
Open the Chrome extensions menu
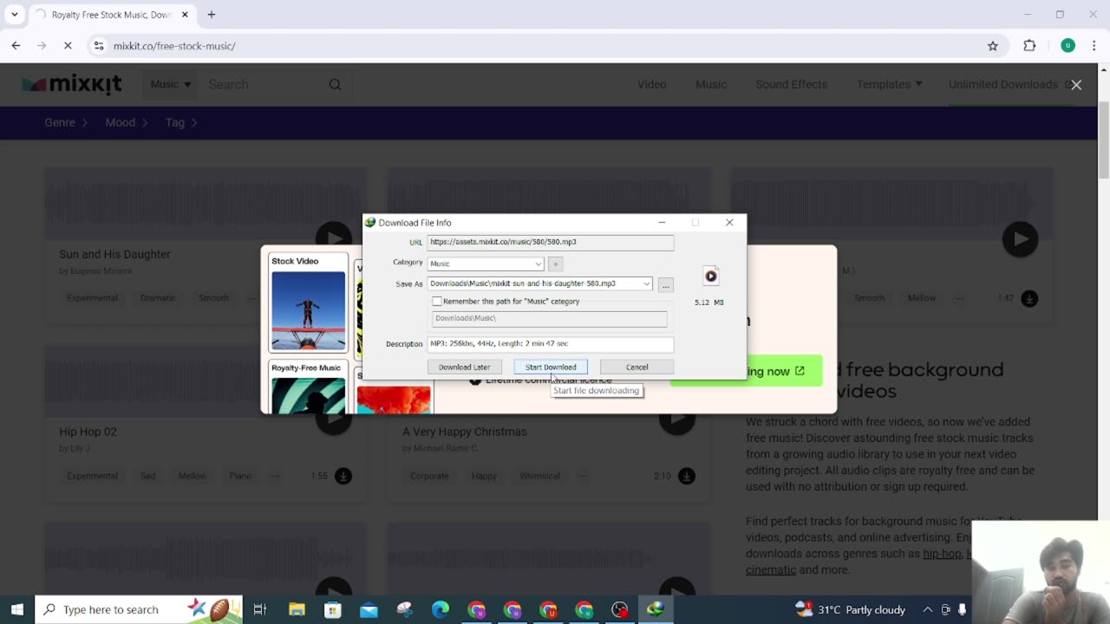click(1029, 45)
